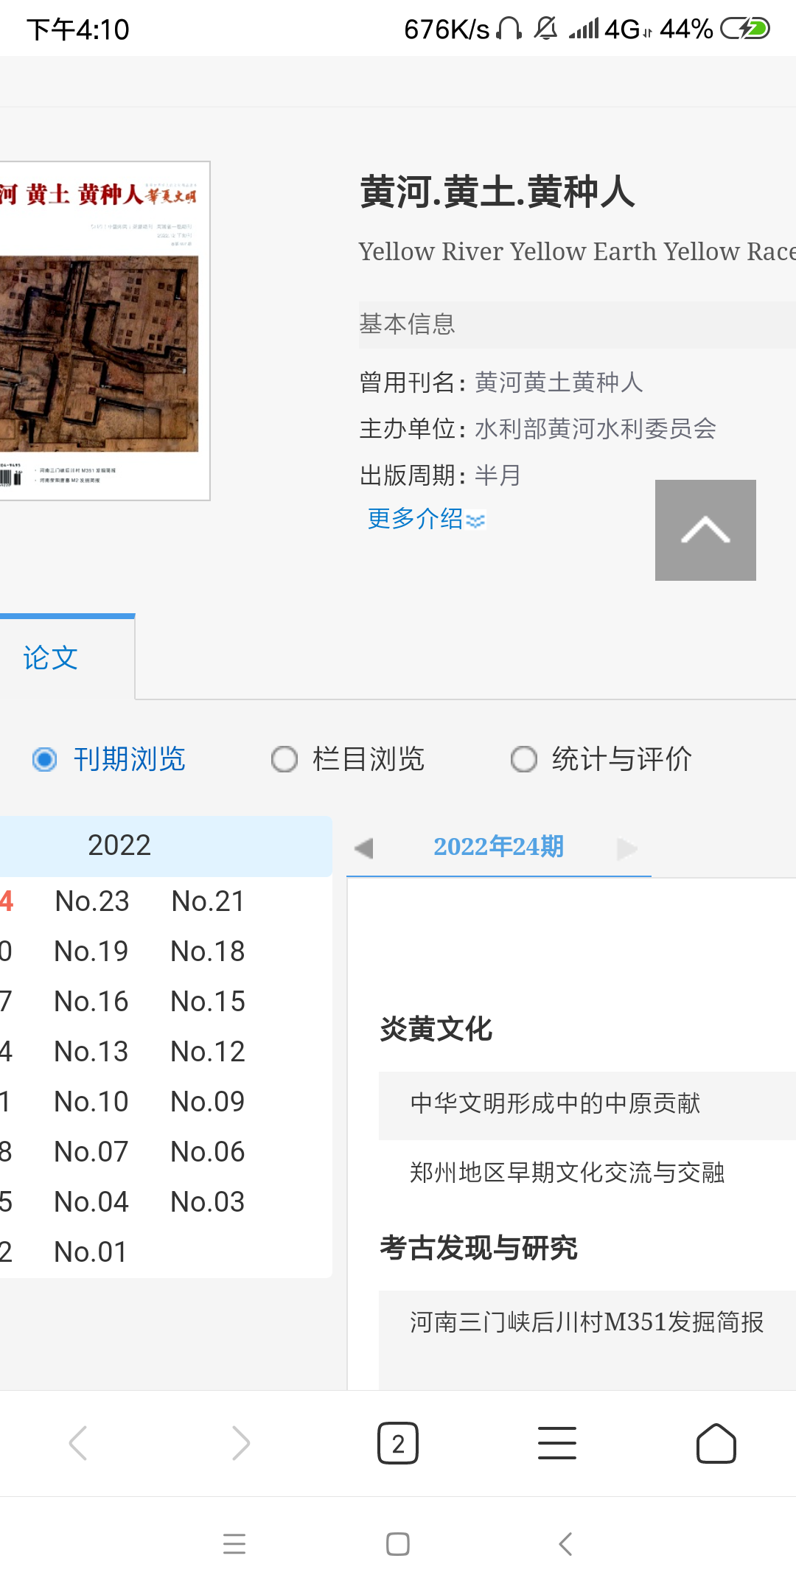Go to browser home page icon
The height and width of the screenshot is (1592, 796).
tap(716, 1443)
